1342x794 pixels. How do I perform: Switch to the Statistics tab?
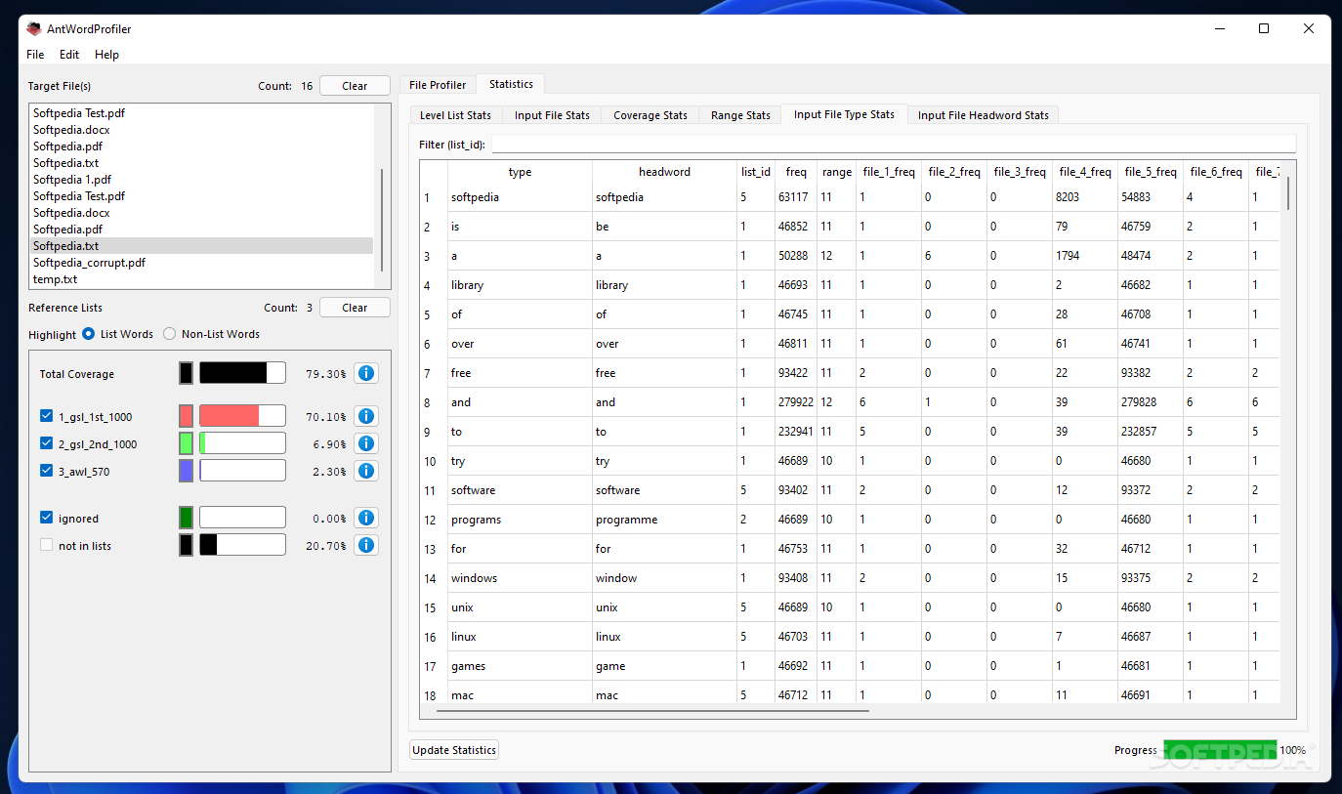511,84
